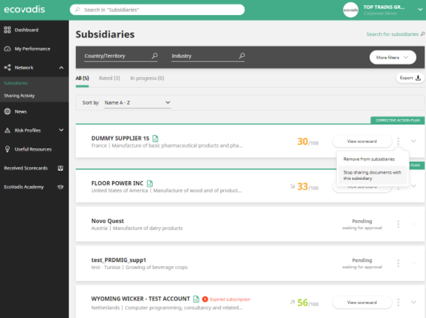426x318 pixels.
Task: Click the Country/Territory filter field
Action: 121,56
